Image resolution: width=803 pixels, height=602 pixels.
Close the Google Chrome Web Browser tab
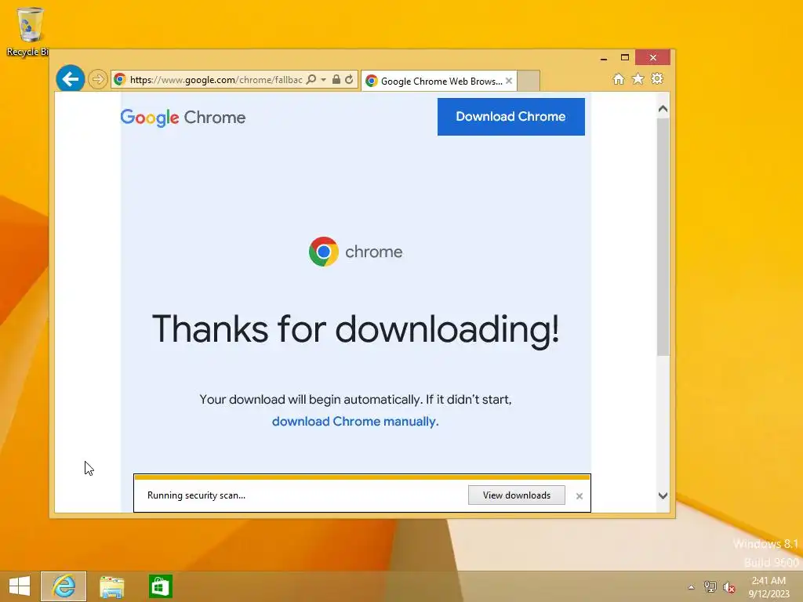tap(508, 81)
